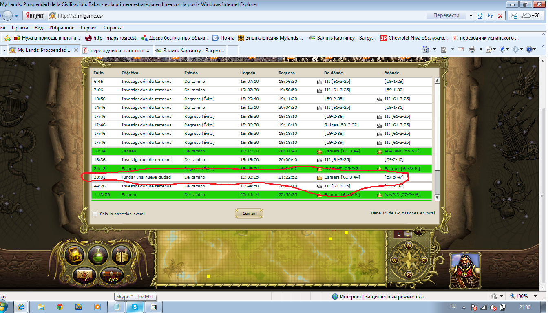Click the compatibility view icon
Viewport: 557px width, 313px height.
(480, 16)
